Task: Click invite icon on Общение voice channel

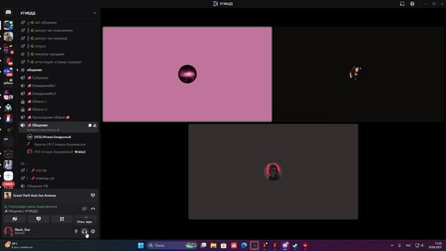Action: point(95,125)
